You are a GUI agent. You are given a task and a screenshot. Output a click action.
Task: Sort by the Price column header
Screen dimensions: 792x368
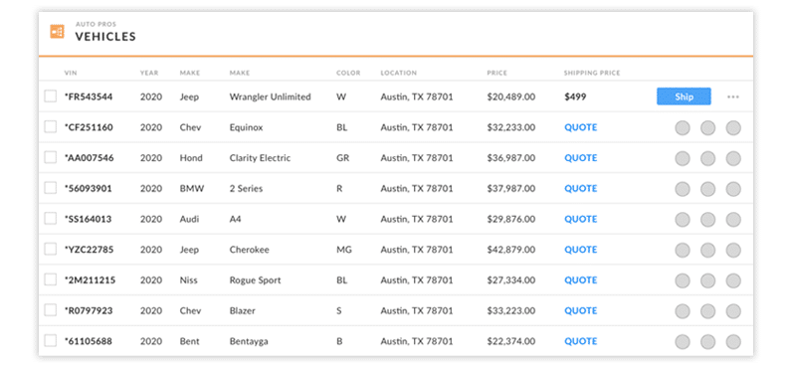click(497, 74)
